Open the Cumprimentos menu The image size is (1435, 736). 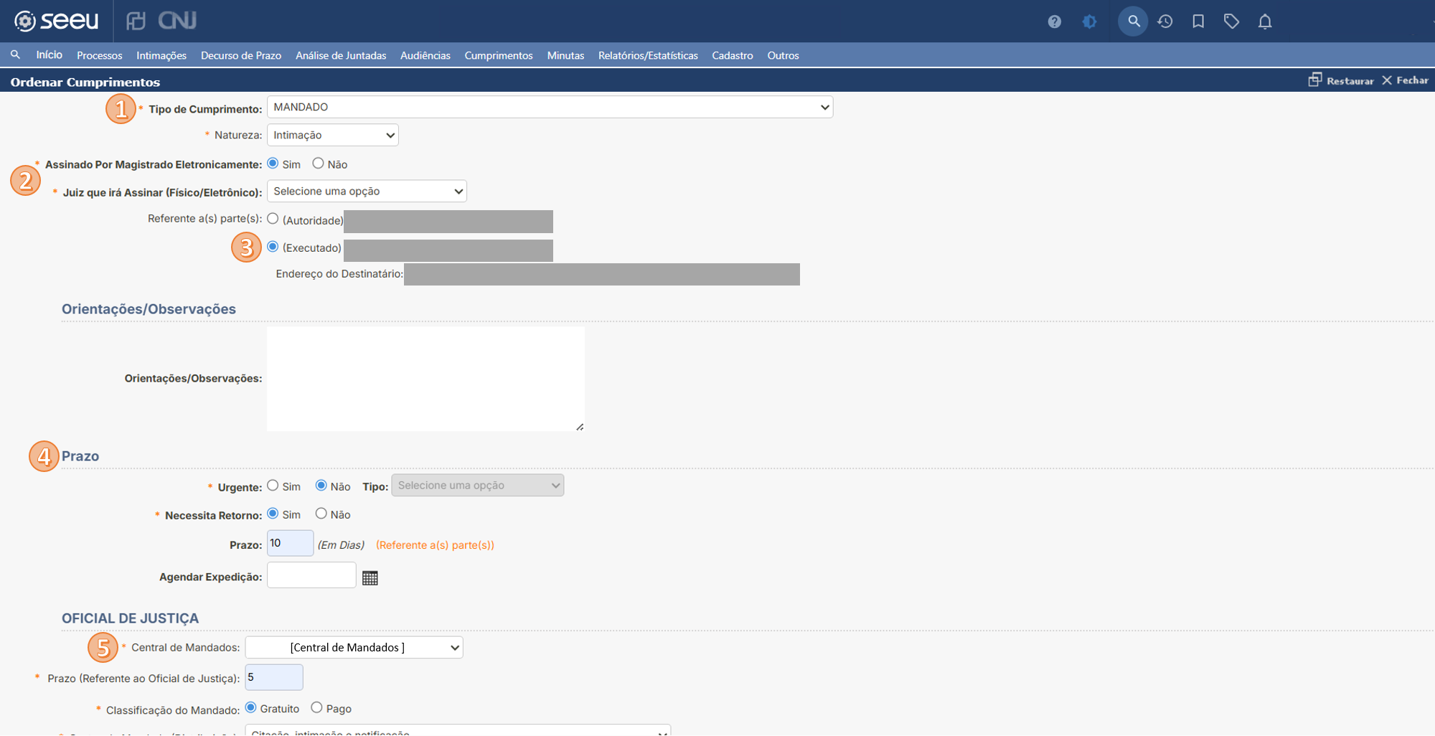499,55
